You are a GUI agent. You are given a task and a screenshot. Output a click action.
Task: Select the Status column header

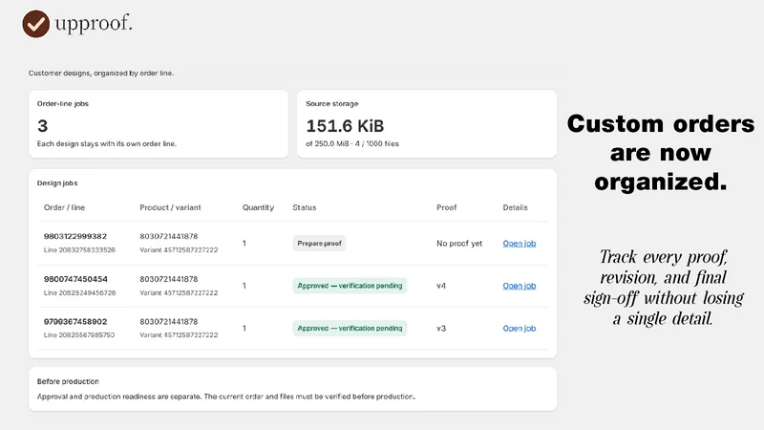305,207
